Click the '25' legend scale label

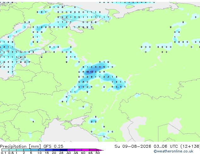click(61, 153)
